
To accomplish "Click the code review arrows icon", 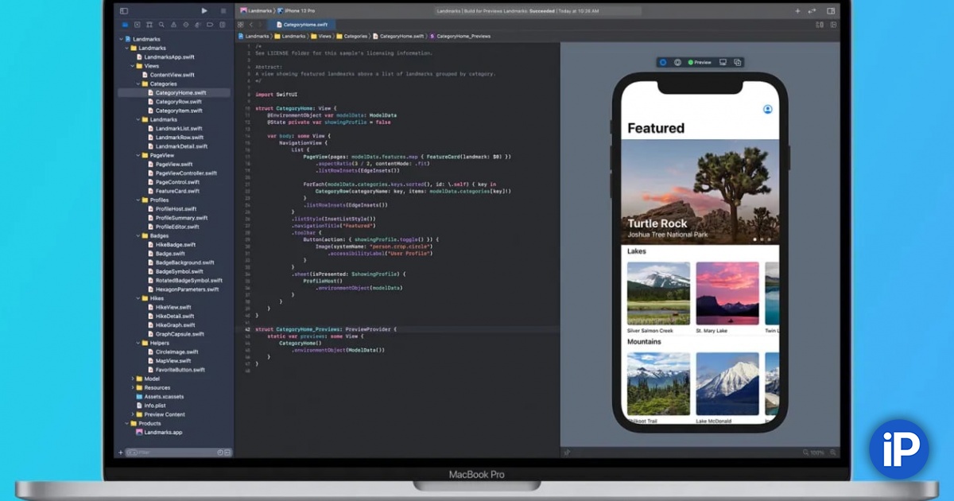I will pyautogui.click(x=812, y=11).
